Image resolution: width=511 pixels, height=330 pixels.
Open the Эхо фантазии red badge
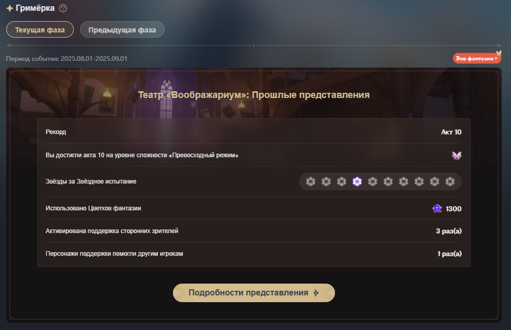pos(477,59)
